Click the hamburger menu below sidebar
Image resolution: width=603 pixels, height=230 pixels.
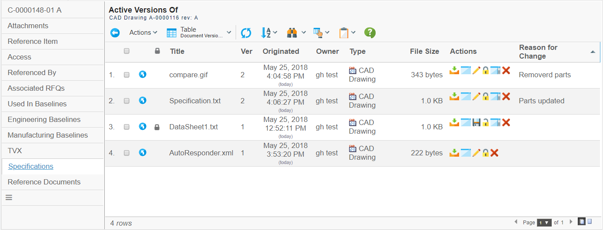click(x=9, y=197)
